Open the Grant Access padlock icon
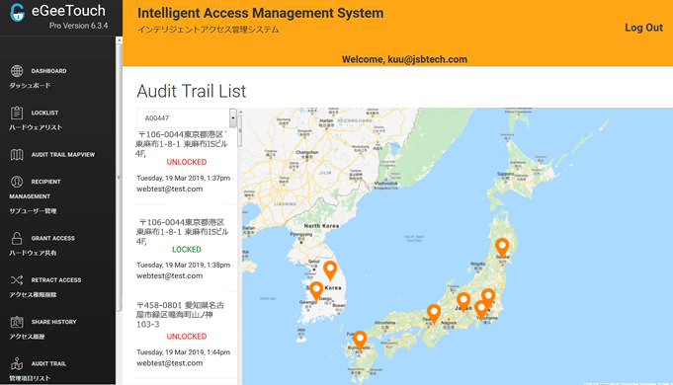The height and width of the screenshot is (385, 673). 17,238
